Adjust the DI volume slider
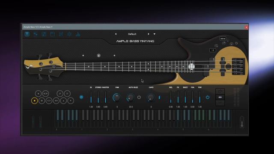The image size is (274, 154). [x=91, y=97]
